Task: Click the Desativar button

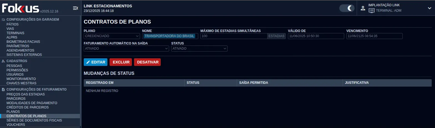Action: (x=147, y=62)
